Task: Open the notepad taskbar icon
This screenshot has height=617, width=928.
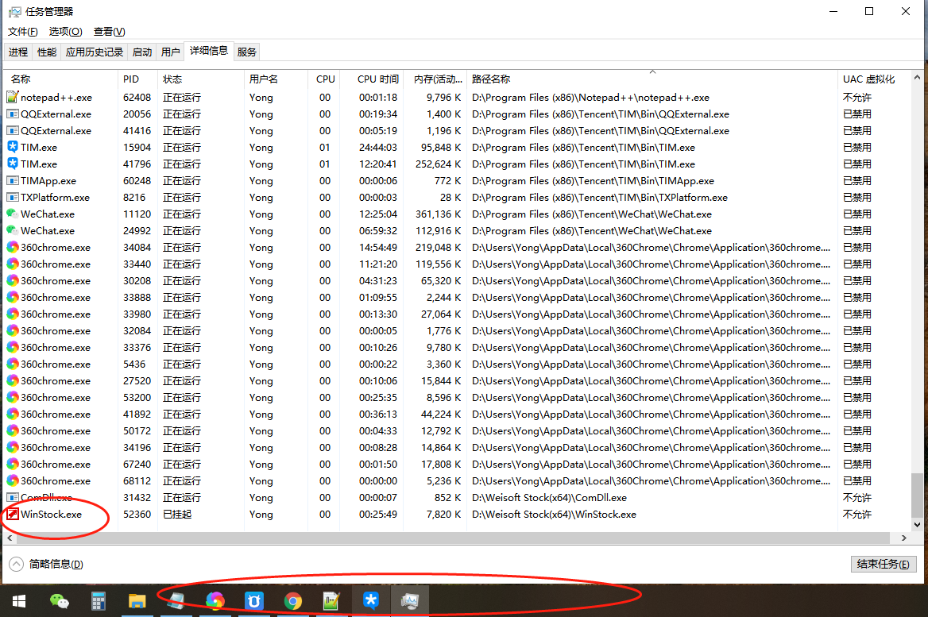Action: pos(176,601)
